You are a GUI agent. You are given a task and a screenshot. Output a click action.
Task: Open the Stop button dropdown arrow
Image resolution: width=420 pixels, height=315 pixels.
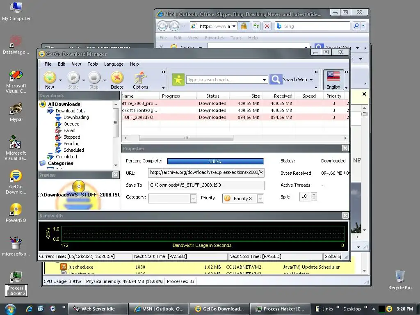(x=105, y=80)
